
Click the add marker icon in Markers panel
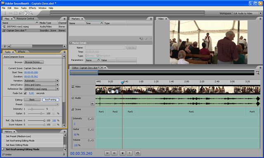[x=141, y=39]
